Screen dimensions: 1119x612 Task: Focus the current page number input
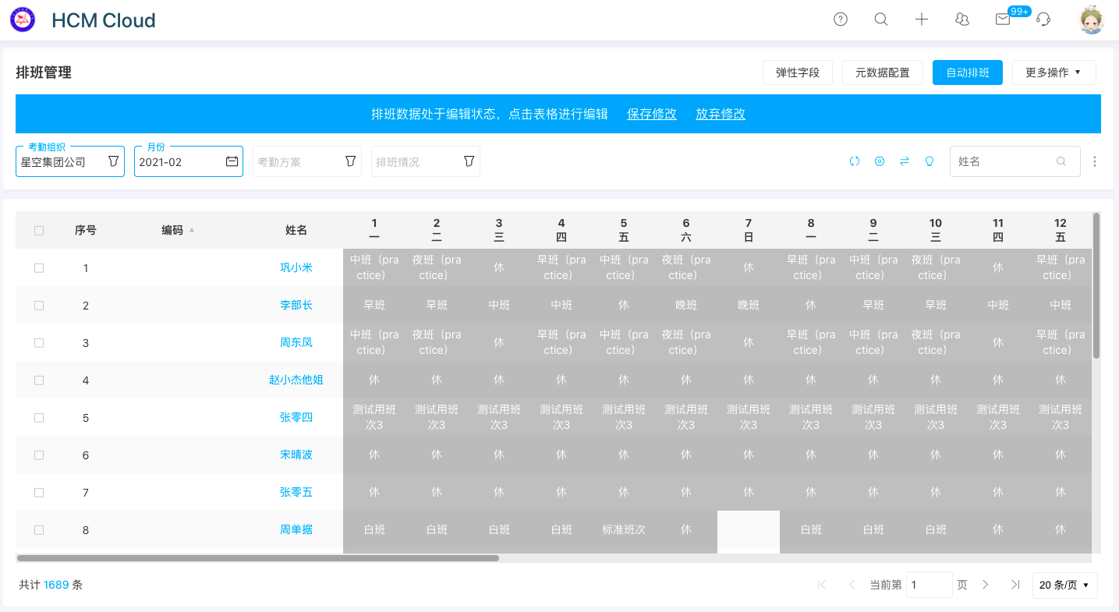click(930, 585)
